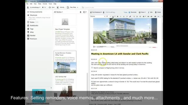The height and width of the screenshot is (105, 188).
Task: Open the New Project Template note
Action: point(65,38)
